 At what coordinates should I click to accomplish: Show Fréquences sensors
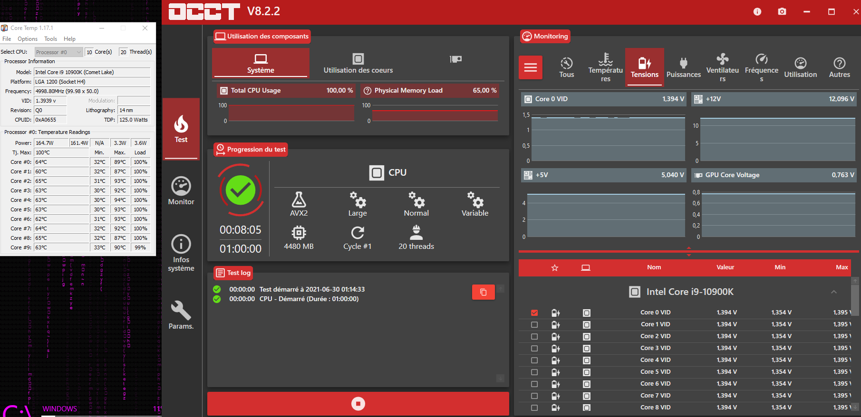click(x=762, y=67)
